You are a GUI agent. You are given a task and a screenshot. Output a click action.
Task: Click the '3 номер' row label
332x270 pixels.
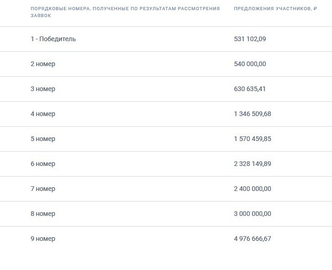43,89
